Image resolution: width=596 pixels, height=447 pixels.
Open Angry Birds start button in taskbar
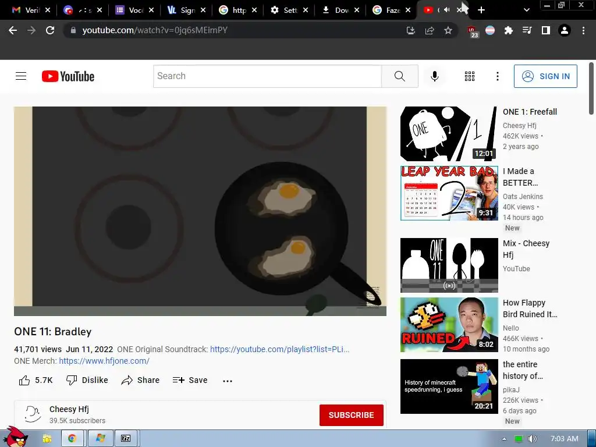click(16, 437)
